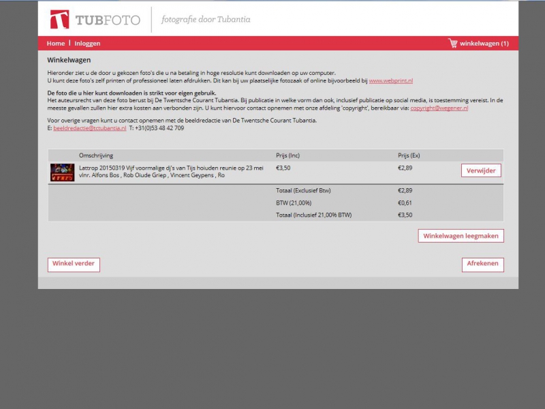The height and width of the screenshot is (409, 545).
Task: Email beeldredactie@tctubantia.nl via the link
Action: 89,128
